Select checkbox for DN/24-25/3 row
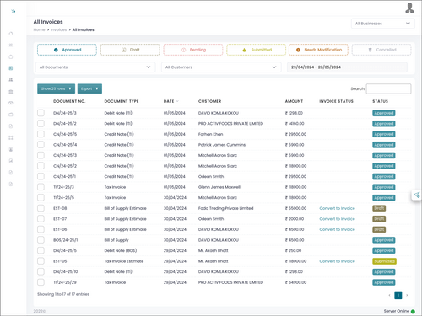 point(41,113)
